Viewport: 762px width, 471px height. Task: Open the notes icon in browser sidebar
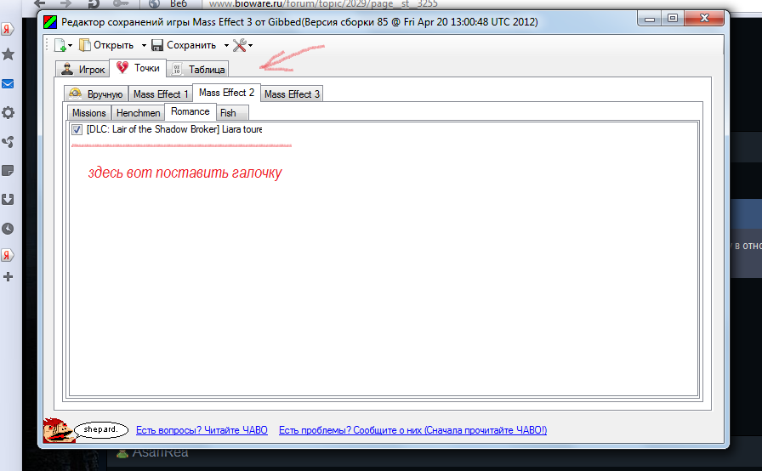pos(8,170)
